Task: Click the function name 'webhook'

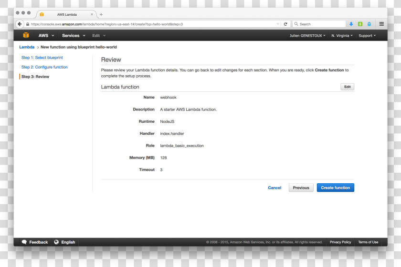Action: 168,98
